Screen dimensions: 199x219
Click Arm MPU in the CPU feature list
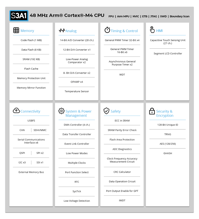123,16
